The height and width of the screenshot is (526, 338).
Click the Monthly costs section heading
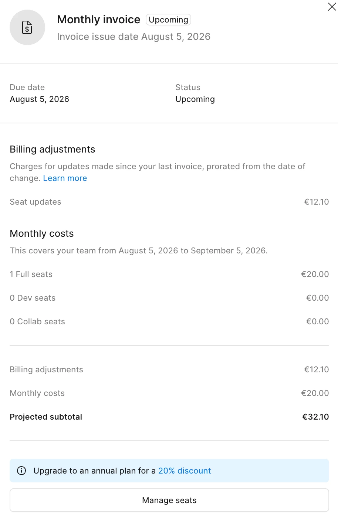42,233
